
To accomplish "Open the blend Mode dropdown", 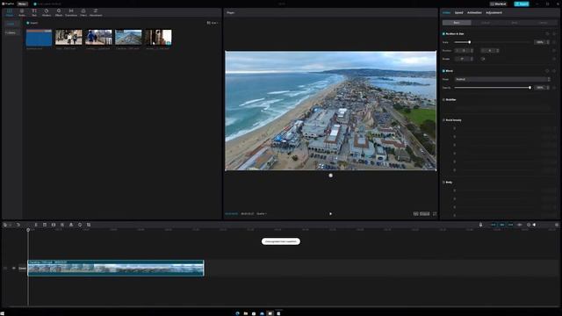I will 502,79.
